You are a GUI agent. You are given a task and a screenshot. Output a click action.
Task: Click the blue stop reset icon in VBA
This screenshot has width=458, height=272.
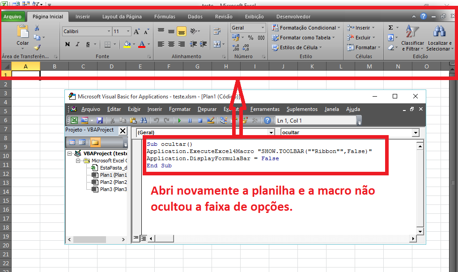click(x=200, y=120)
